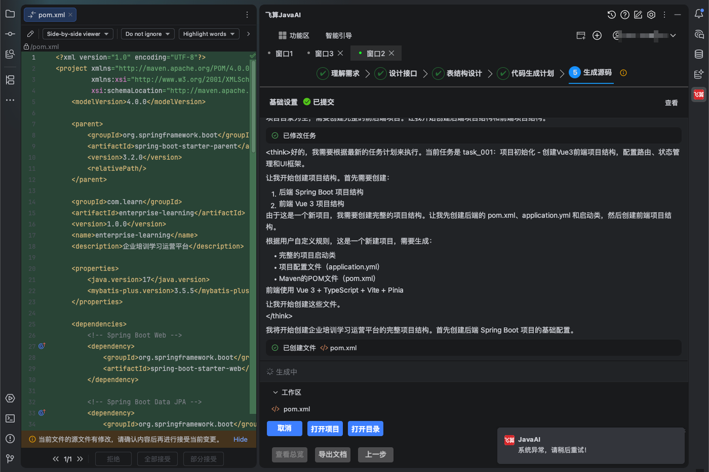Open the Problems warning icon in sidebar

click(10, 438)
